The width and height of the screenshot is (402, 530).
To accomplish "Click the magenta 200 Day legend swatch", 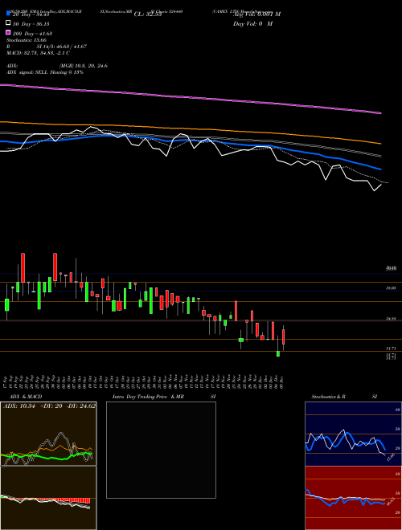I will pyautogui.click(x=8, y=32).
